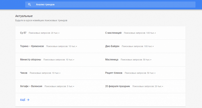
Task: Click the search count beside Хетафе – Валенсия
Action: pos(59,87)
